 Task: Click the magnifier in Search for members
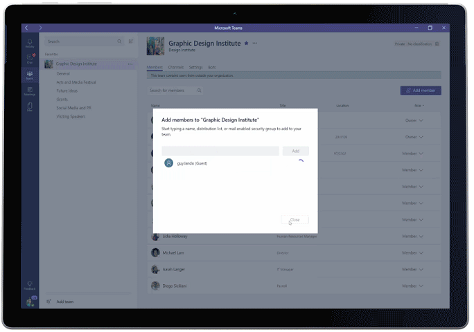[199, 90]
